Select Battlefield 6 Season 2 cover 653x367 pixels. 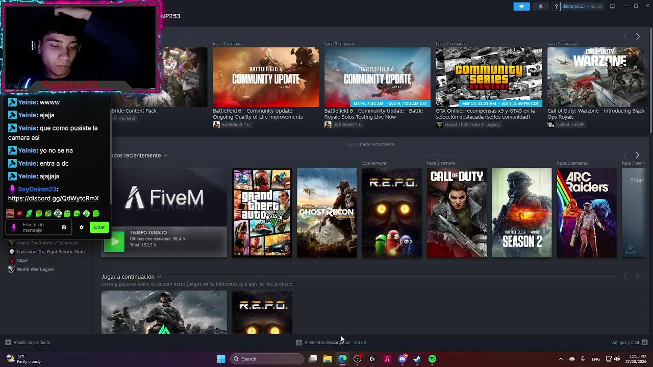coord(521,213)
